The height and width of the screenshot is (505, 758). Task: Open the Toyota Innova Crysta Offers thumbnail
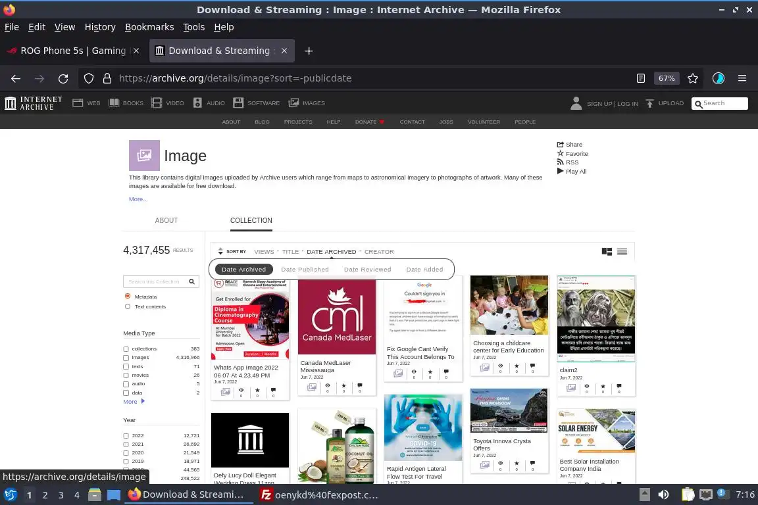tap(509, 411)
